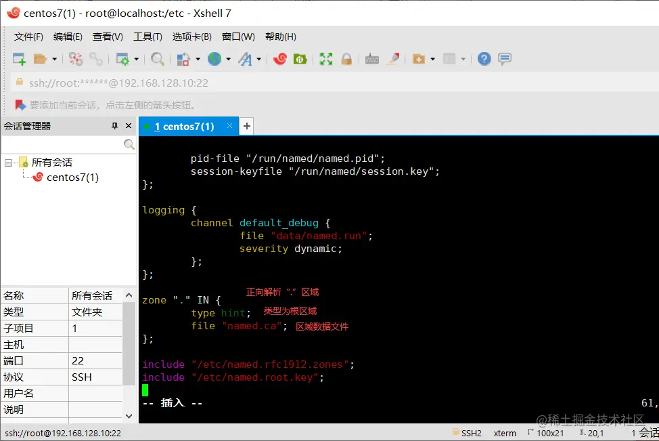The height and width of the screenshot is (441, 659).
Task: Click the Font 'A' icon
Action: point(245,59)
